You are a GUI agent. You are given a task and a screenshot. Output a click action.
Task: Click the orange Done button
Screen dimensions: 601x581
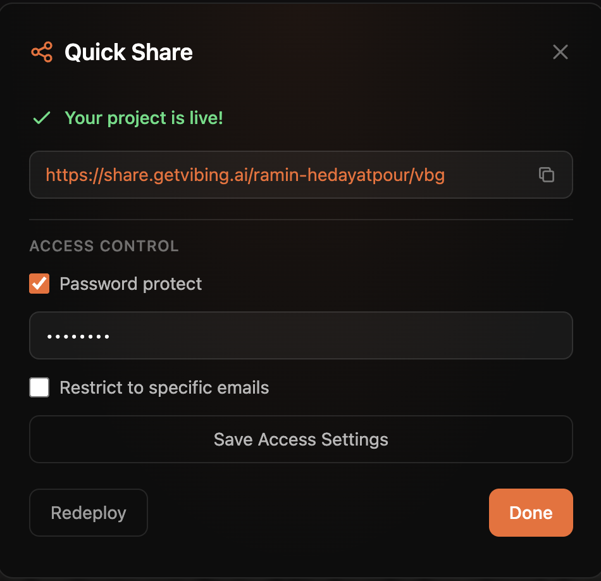pos(531,513)
